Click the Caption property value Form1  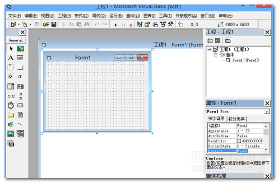242,151
